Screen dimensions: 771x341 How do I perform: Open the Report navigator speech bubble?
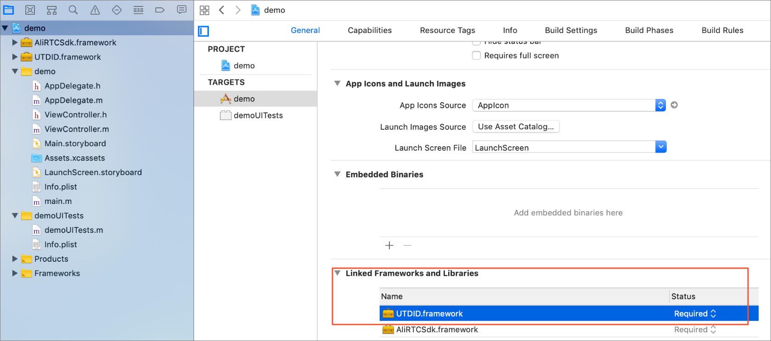click(x=182, y=10)
